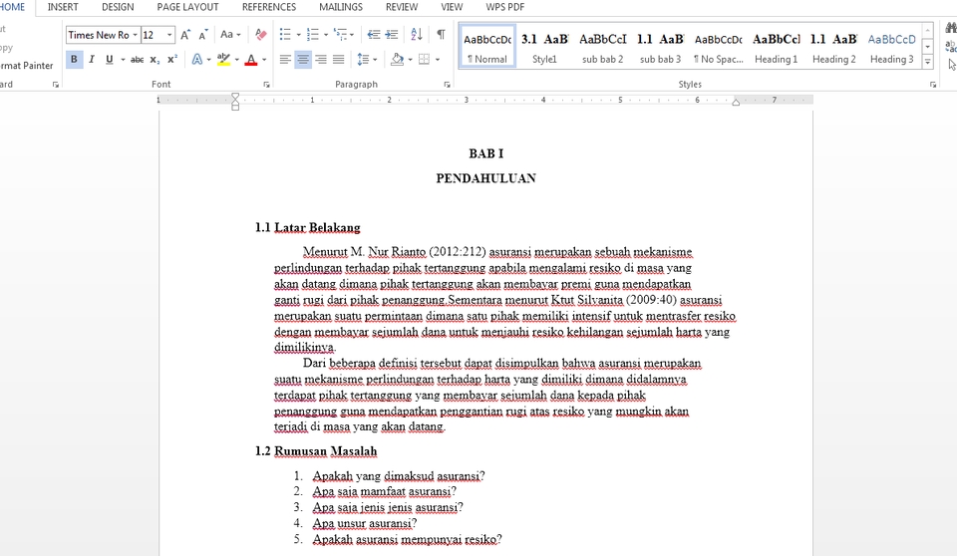The height and width of the screenshot is (556, 957).
Task: Click Line and Paragraph Spacing icon
Action: (x=363, y=60)
